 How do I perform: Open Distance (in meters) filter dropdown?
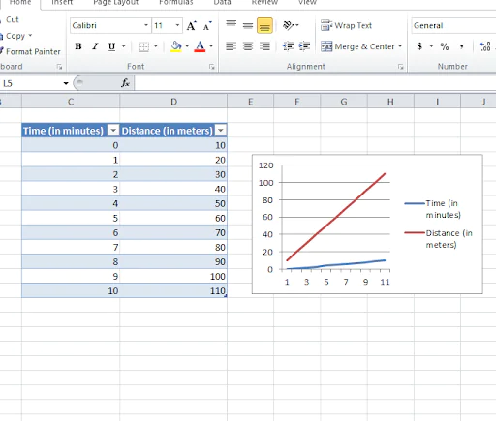click(x=221, y=131)
